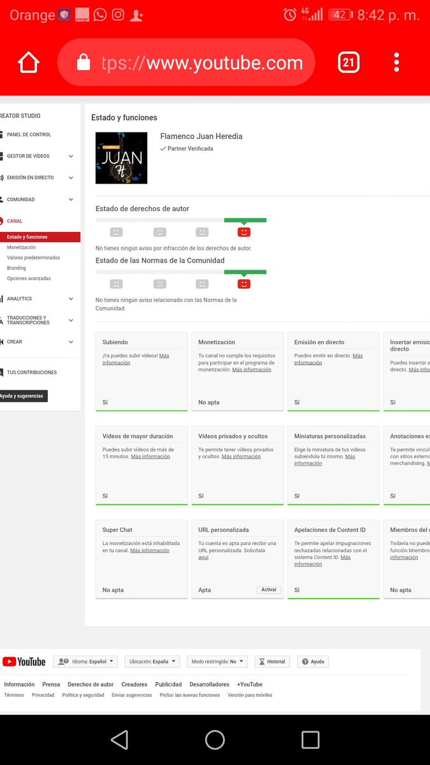The height and width of the screenshot is (765, 430).
Task: Click Más información link in Monetización card
Action: [x=252, y=370]
